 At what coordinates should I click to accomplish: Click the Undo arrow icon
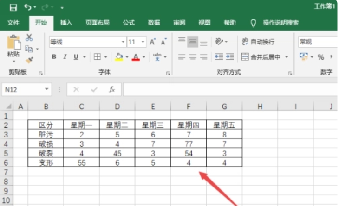(x=27, y=7)
